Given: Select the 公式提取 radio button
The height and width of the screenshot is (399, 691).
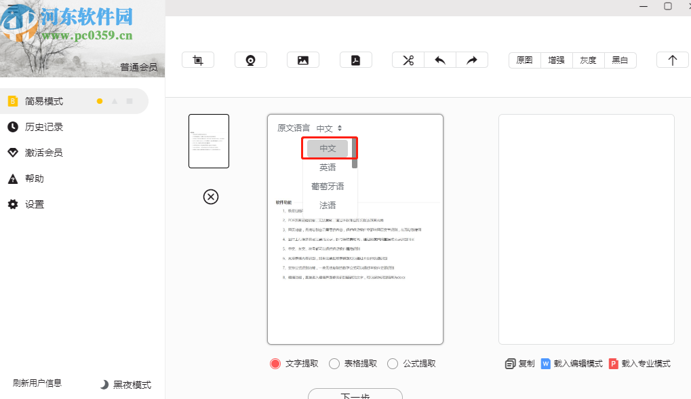Looking at the screenshot, I should tap(393, 364).
